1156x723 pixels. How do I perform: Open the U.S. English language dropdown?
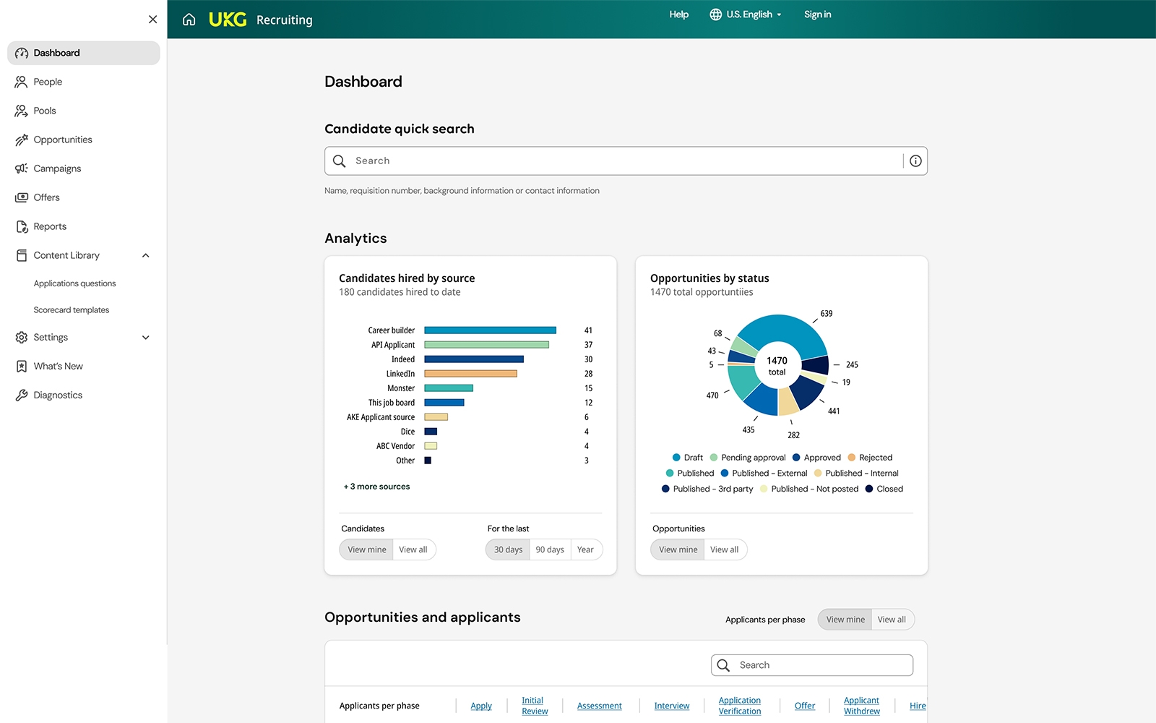click(746, 14)
